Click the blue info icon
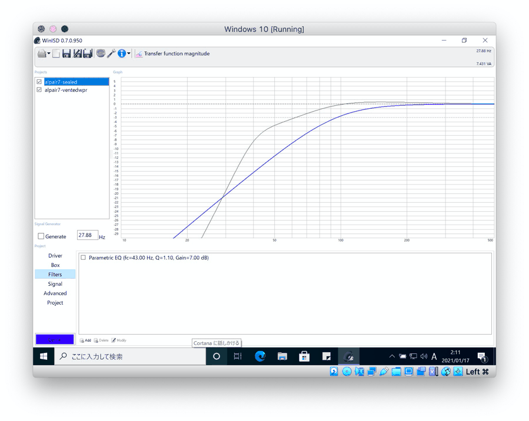 tap(122, 54)
